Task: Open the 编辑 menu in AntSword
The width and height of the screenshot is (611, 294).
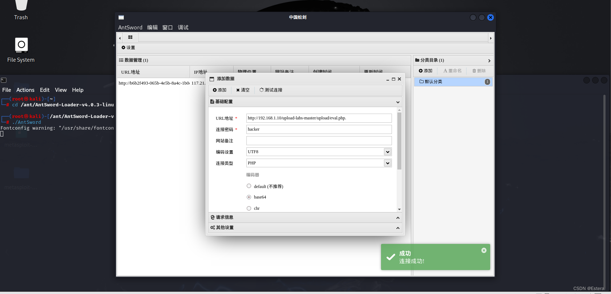Action: click(152, 28)
